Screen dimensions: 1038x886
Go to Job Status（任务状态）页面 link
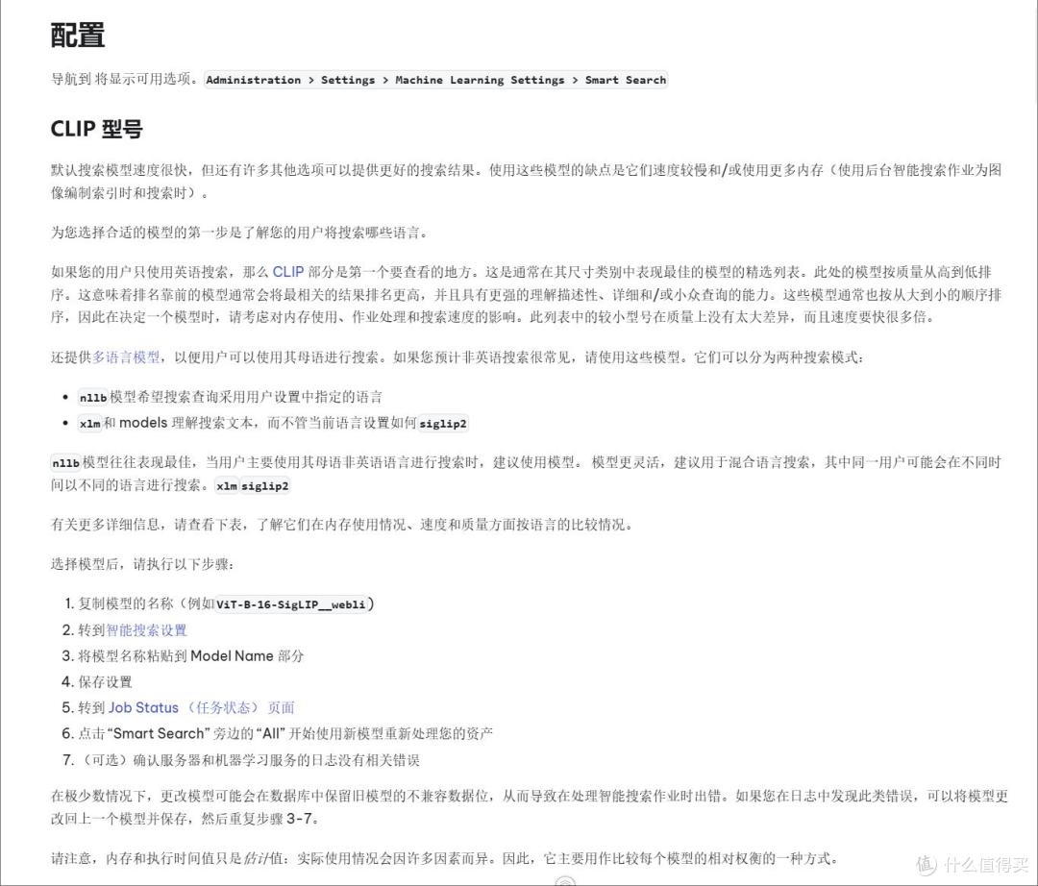(x=201, y=707)
